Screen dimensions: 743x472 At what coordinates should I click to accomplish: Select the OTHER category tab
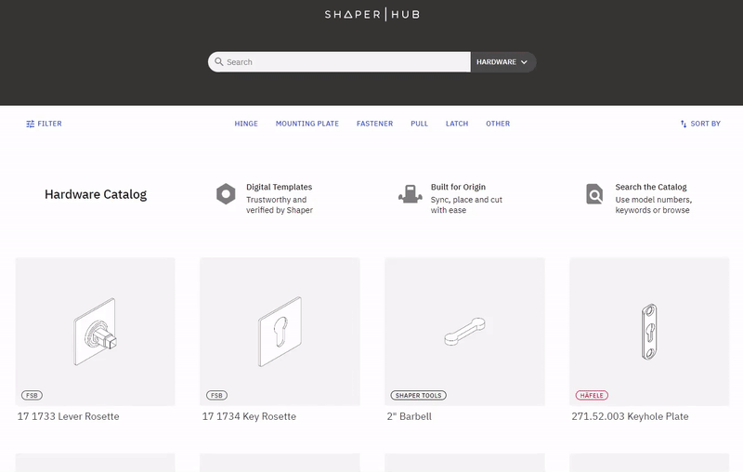[x=498, y=124]
